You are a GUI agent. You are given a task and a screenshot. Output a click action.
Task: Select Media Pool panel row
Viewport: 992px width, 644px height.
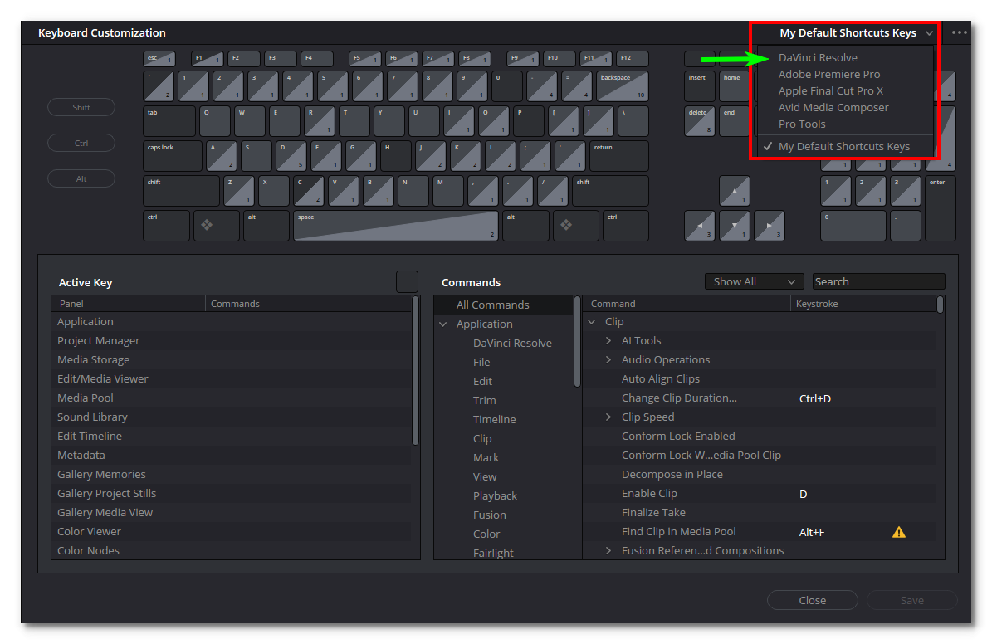pos(232,398)
